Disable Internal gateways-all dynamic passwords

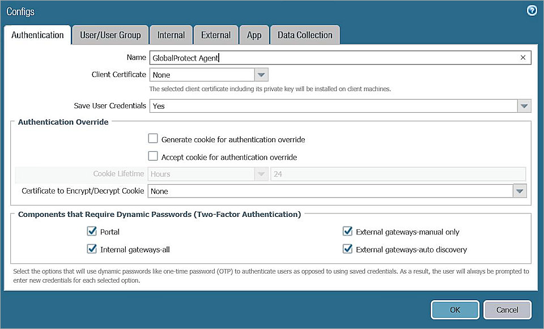[x=92, y=248]
